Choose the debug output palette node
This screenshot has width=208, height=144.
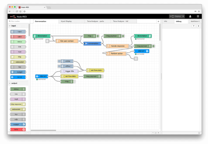click(x=18, y=89)
